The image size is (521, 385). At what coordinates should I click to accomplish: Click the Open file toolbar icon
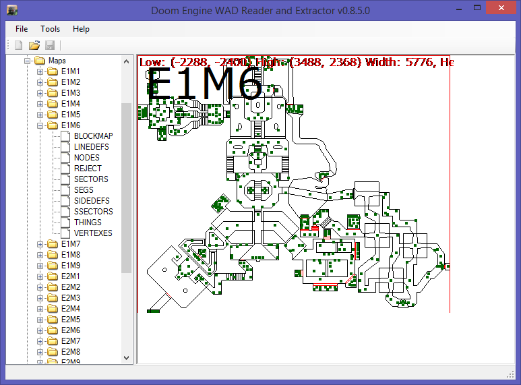(34, 45)
